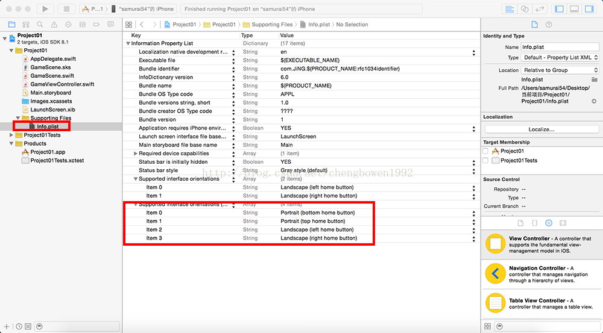Open the Media library
Image resolution: width=603 pixels, height=333 pixels.
pyautogui.click(x=563, y=223)
